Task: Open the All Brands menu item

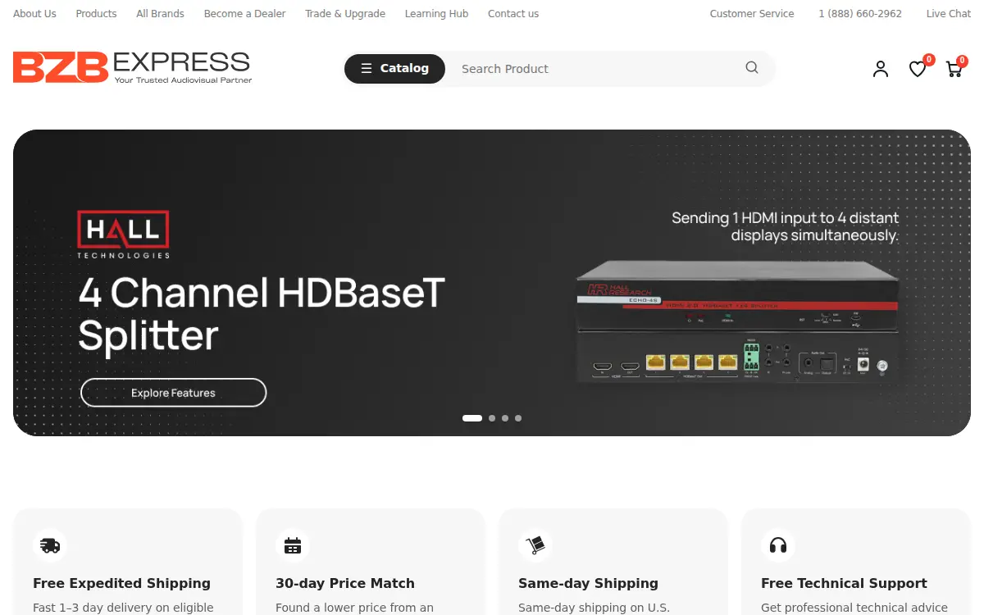Action: click(160, 14)
